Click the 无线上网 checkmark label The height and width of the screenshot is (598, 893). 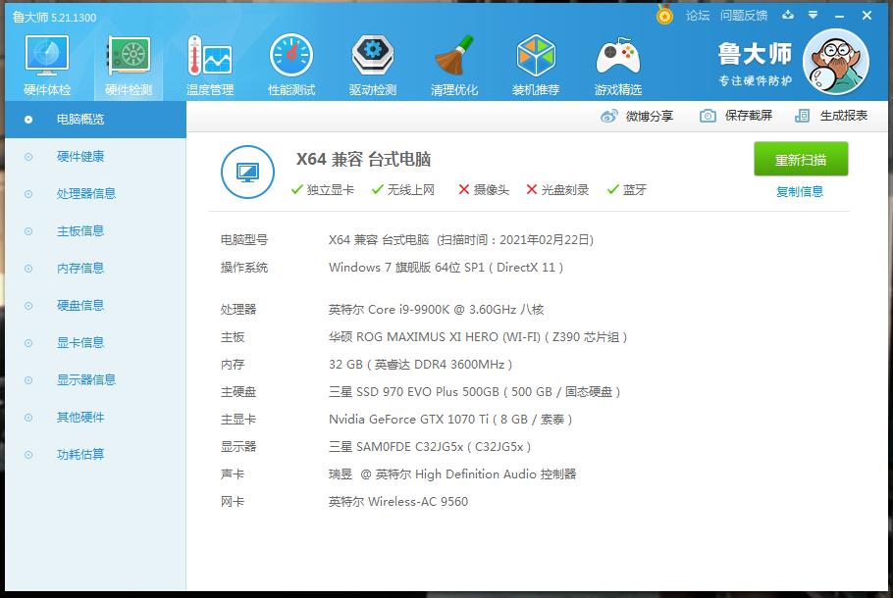click(402, 190)
